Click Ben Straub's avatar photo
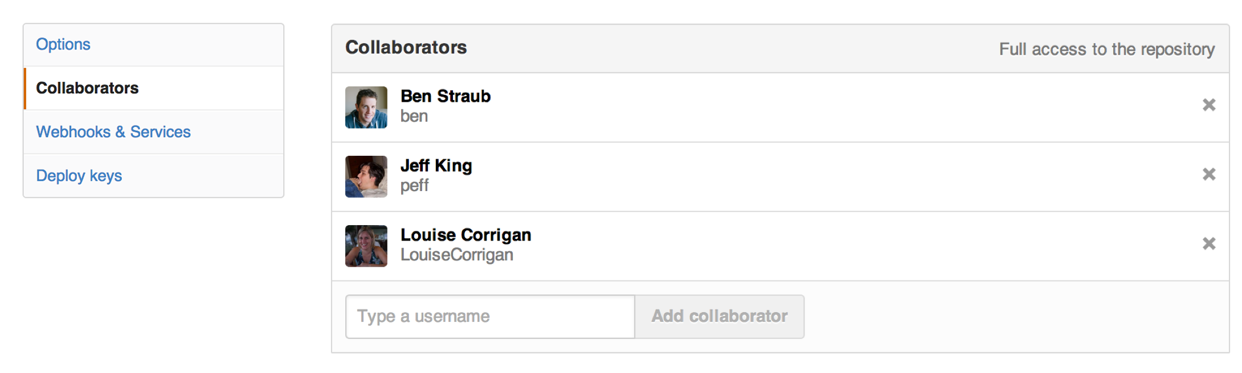This screenshot has height=373, width=1242. tap(366, 107)
